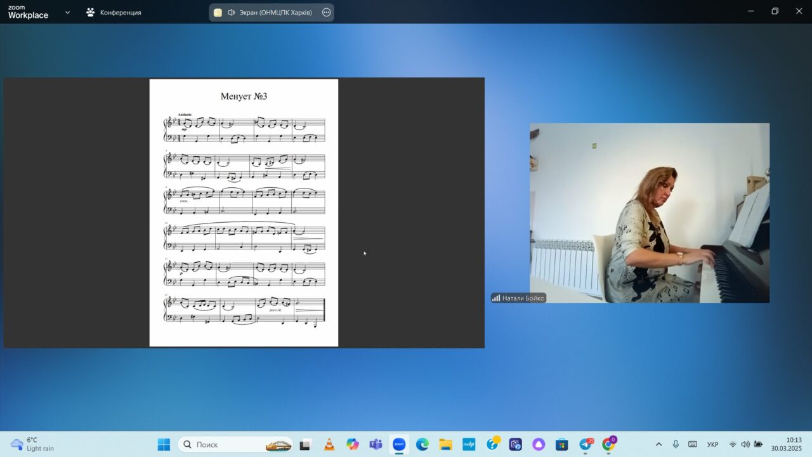Viewport: 812px width, 457px height.
Task: Switch input language via УКР
Action: tap(713, 444)
